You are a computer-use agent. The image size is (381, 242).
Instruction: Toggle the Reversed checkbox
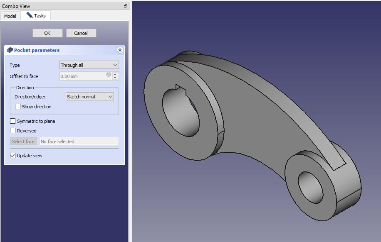click(13, 131)
